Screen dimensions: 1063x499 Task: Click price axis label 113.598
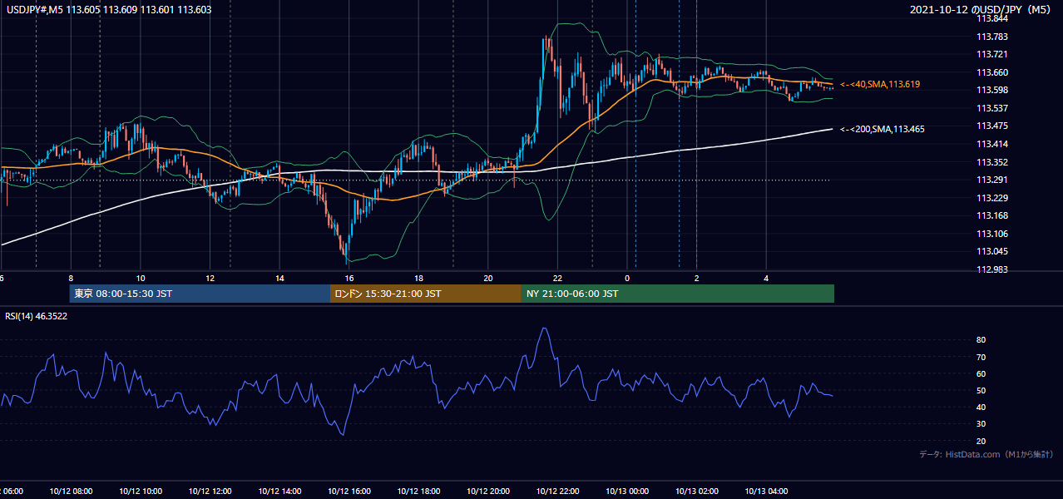pos(992,90)
